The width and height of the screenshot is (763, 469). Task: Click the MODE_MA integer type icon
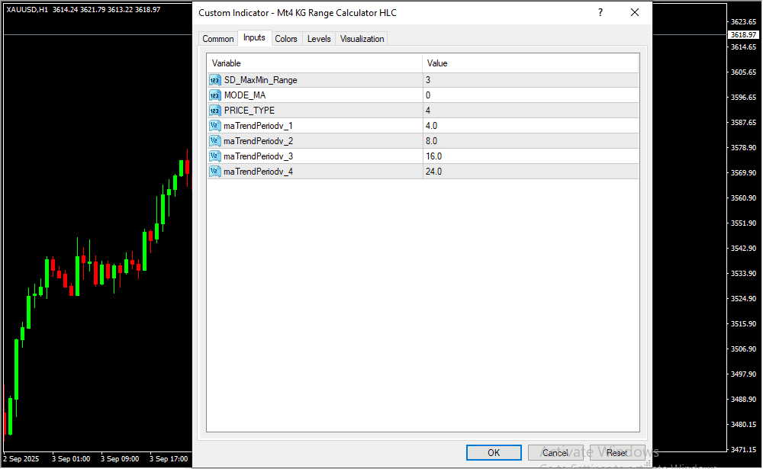[214, 95]
